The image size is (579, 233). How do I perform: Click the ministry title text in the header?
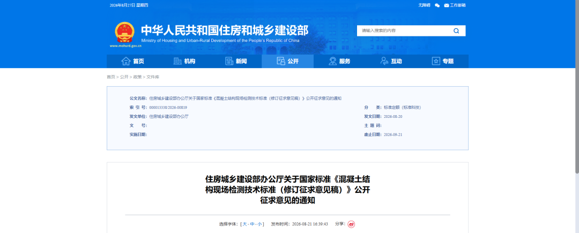click(225, 30)
